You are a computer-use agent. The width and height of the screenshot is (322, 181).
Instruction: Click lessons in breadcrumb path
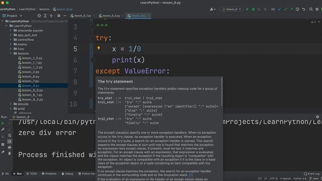44,9
